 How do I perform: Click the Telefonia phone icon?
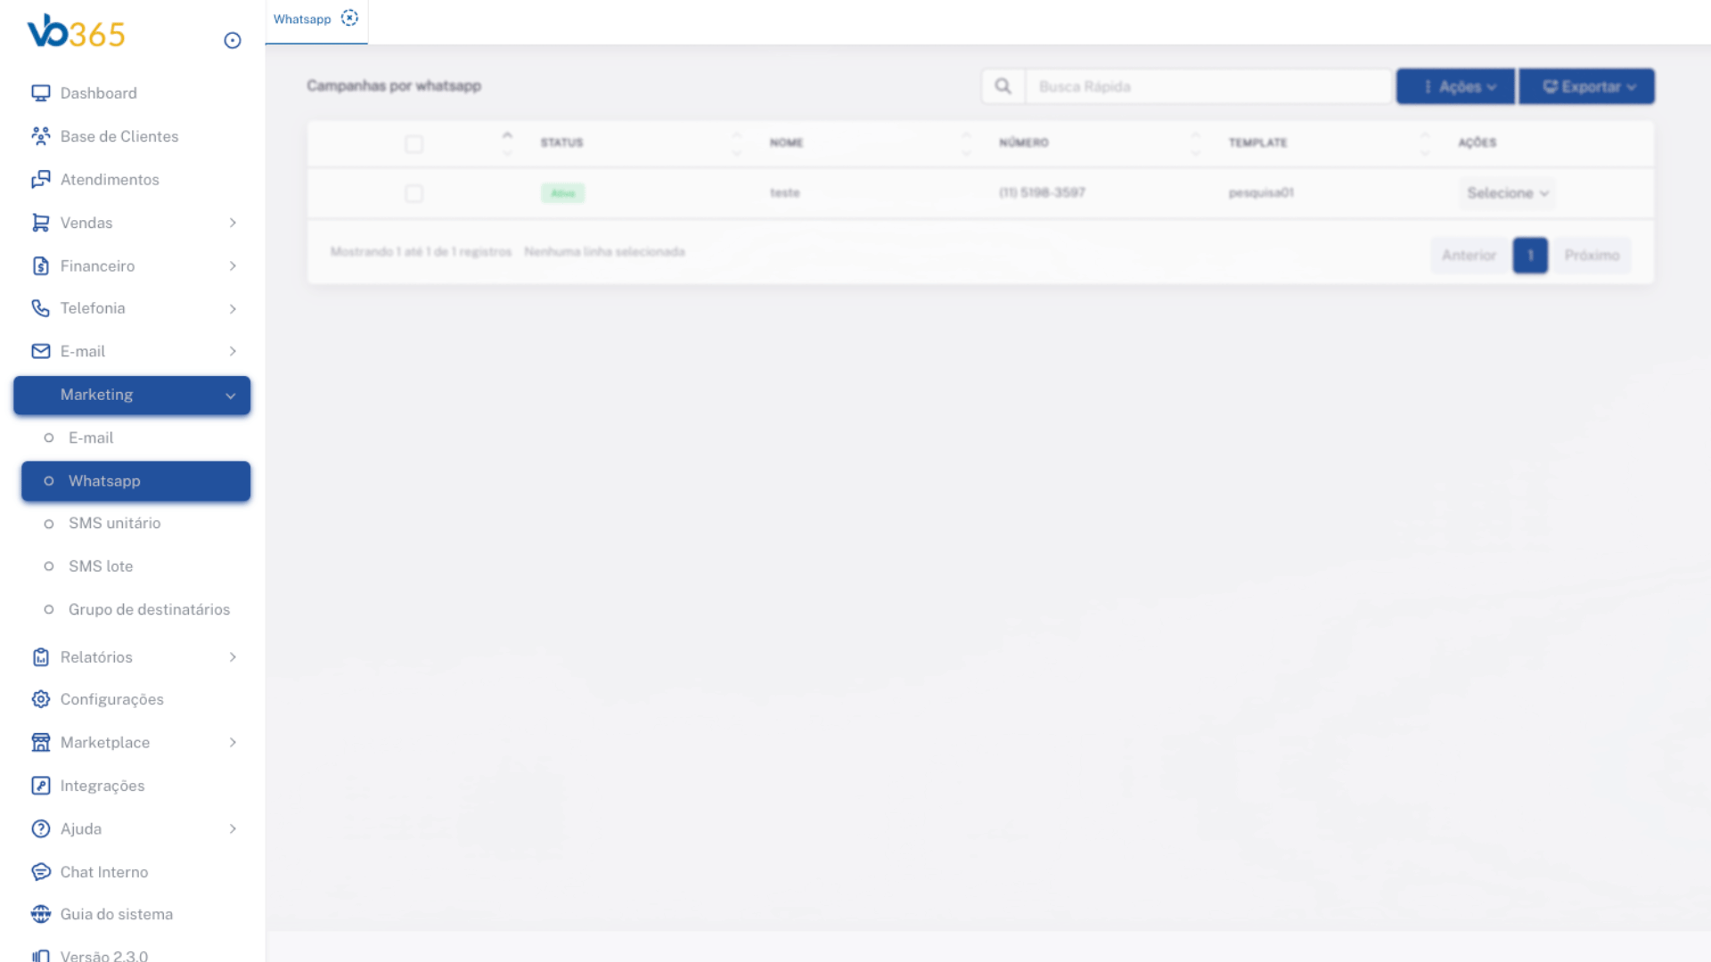coord(41,308)
